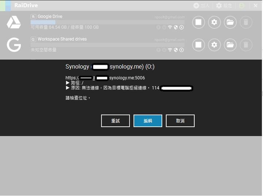Click the 'Google Drive' drive name
Viewport: 263px width, 196px height.
point(50,16)
